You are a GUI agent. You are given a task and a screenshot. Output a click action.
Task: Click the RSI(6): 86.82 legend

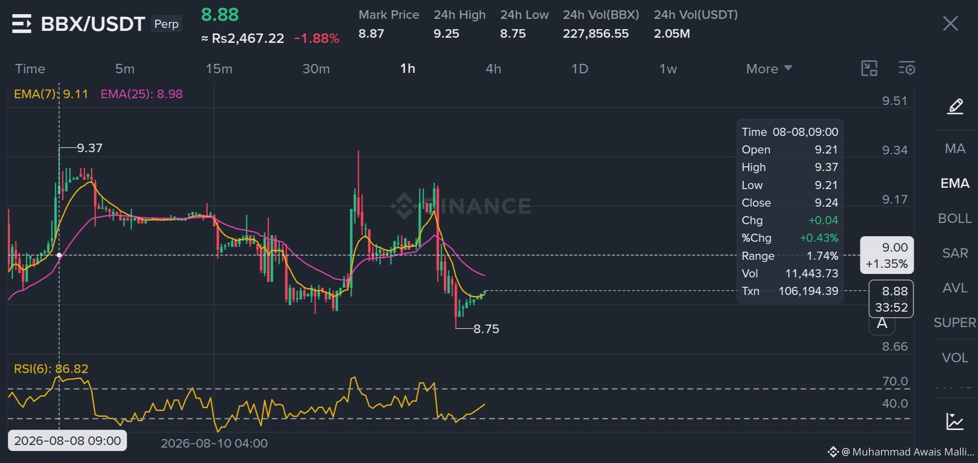coord(51,369)
